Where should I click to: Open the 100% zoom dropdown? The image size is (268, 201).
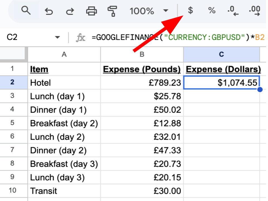[x=149, y=11]
